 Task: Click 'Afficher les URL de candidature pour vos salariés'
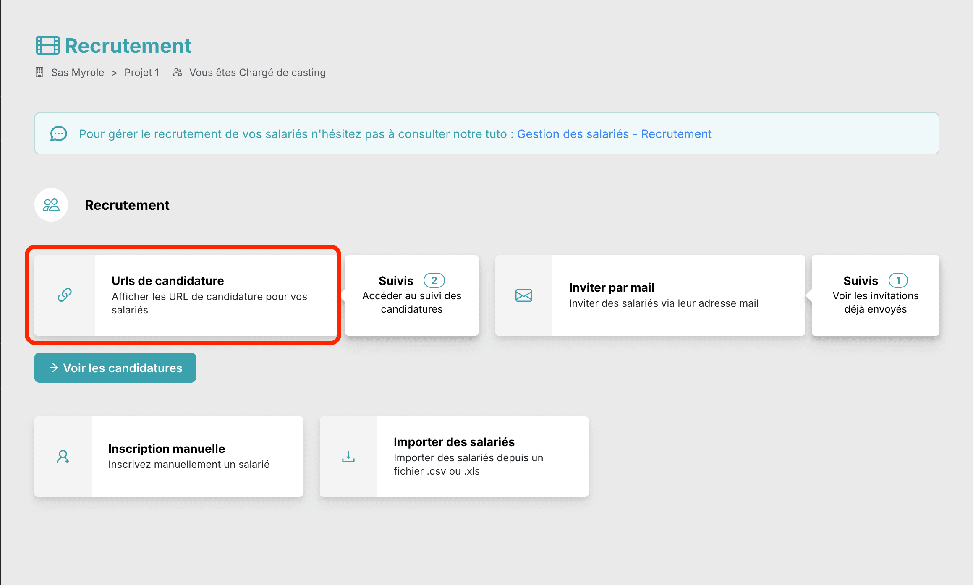(x=209, y=303)
